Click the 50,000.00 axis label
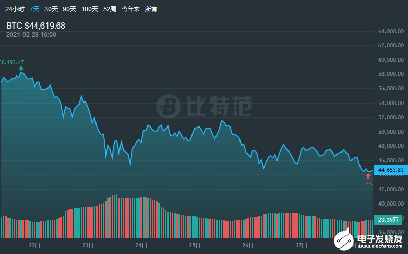 coord(391,132)
